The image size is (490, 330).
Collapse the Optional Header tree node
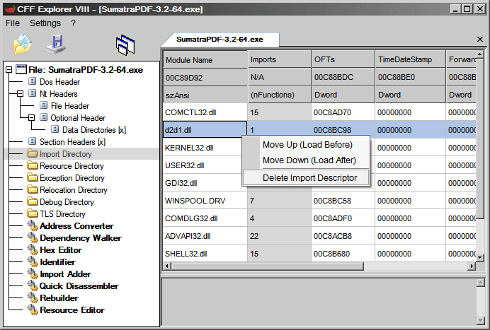(x=32, y=117)
